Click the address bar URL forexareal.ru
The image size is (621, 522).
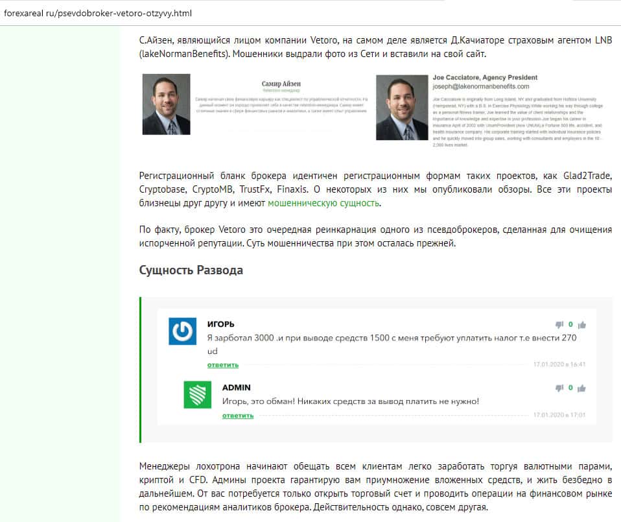(x=98, y=13)
